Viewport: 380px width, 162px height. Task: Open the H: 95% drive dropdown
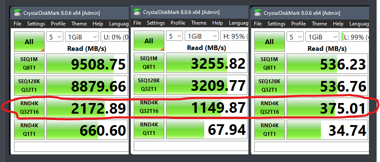[x=234, y=36]
